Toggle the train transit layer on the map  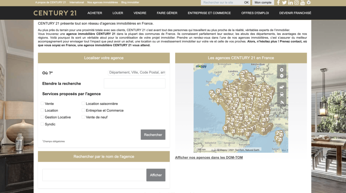point(281,95)
